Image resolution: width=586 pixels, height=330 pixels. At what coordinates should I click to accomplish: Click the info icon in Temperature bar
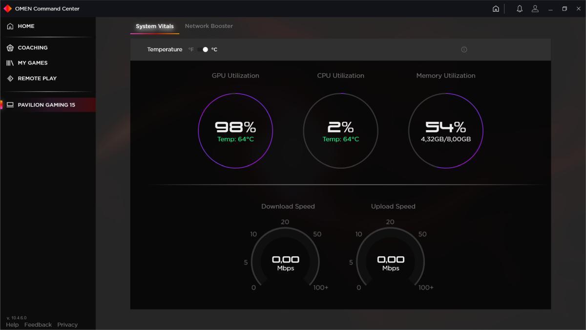(464, 49)
